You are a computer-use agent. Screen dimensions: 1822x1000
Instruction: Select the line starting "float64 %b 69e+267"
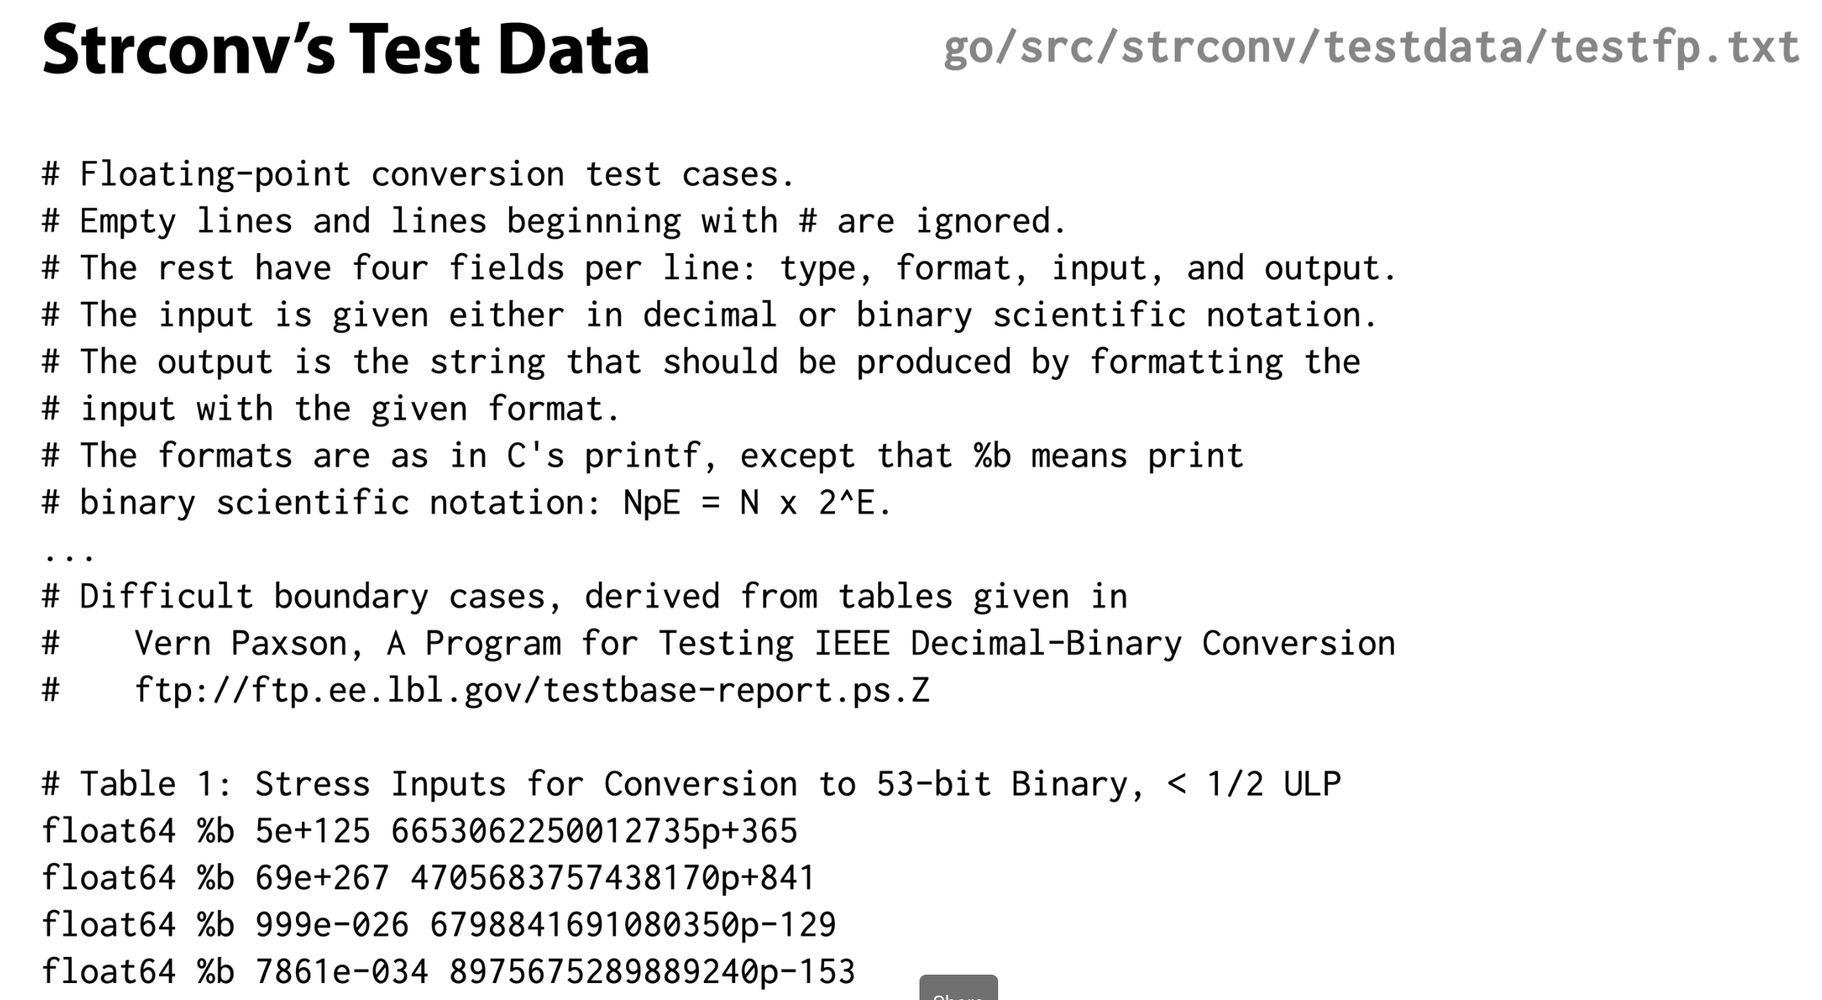tap(429, 877)
